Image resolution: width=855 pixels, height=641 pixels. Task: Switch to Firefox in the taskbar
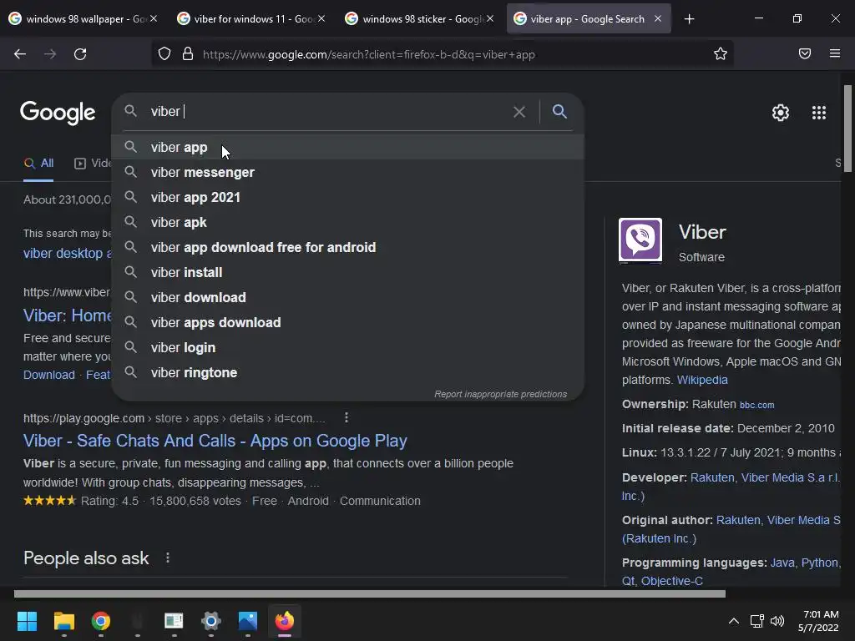tap(284, 621)
